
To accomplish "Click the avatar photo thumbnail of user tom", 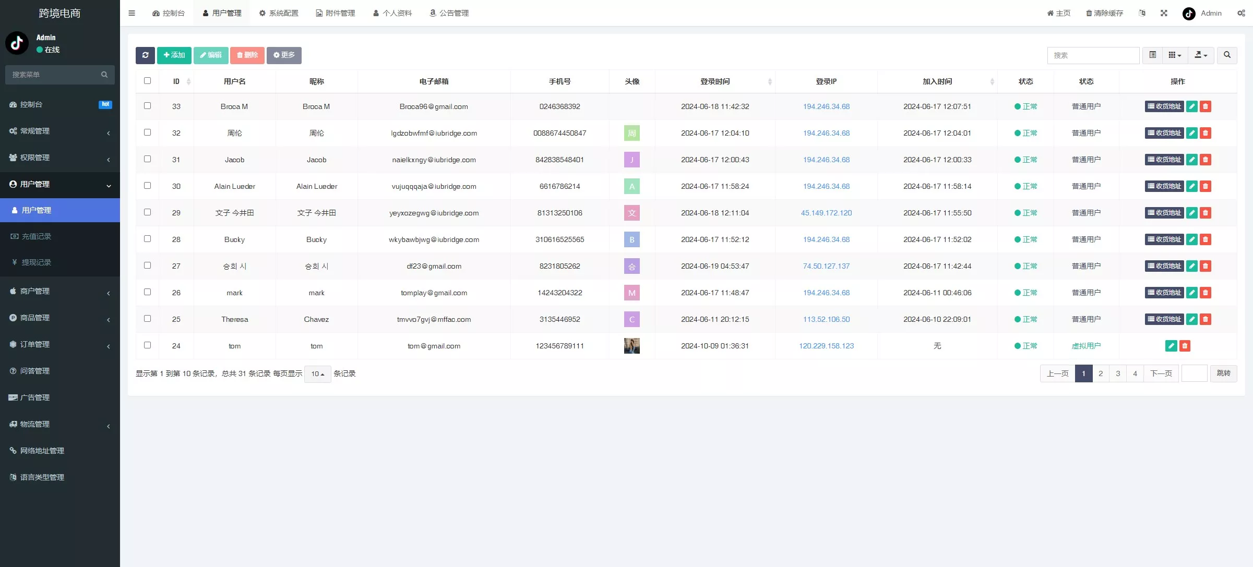I will 631,346.
